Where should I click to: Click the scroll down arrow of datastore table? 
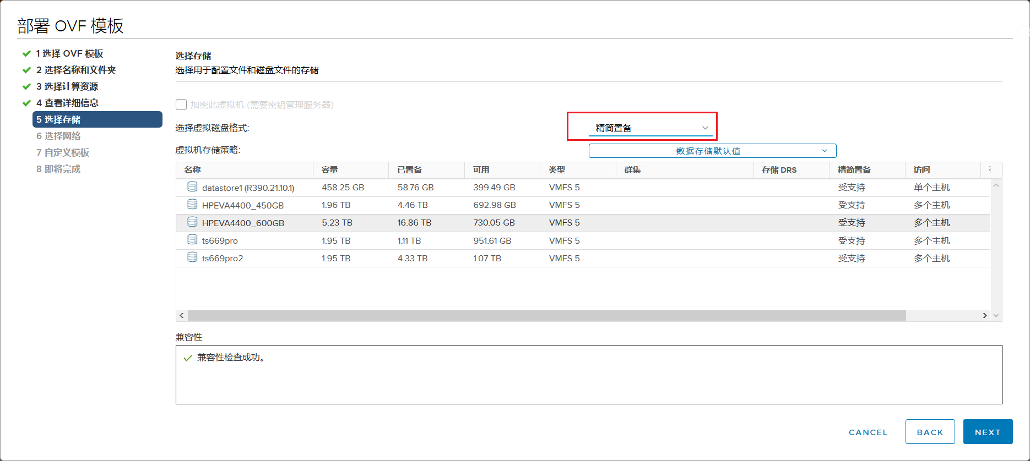996,315
